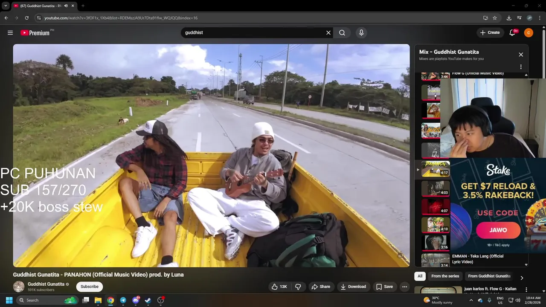This screenshot has height=307, width=546.
Task: Reload the YouTube page
Action: click(26, 18)
